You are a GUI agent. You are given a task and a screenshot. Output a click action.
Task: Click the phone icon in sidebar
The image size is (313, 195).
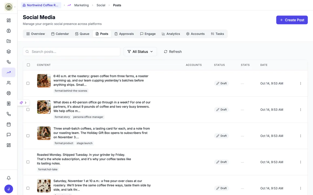[9, 114]
